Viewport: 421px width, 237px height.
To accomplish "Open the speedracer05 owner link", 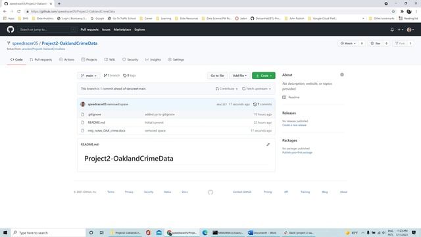I will (x=25, y=43).
